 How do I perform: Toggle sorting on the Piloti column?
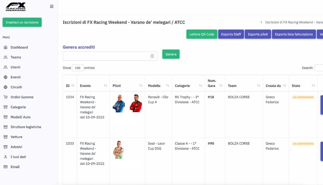141,86
